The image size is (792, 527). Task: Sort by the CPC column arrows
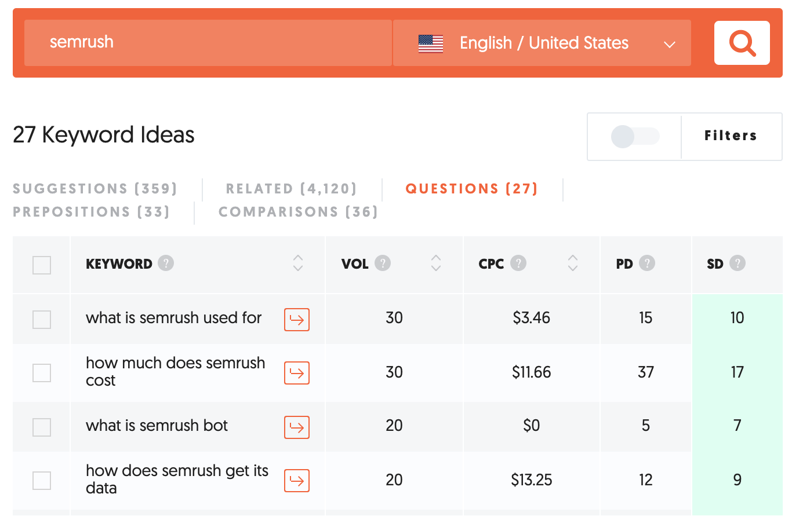(x=573, y=263)
